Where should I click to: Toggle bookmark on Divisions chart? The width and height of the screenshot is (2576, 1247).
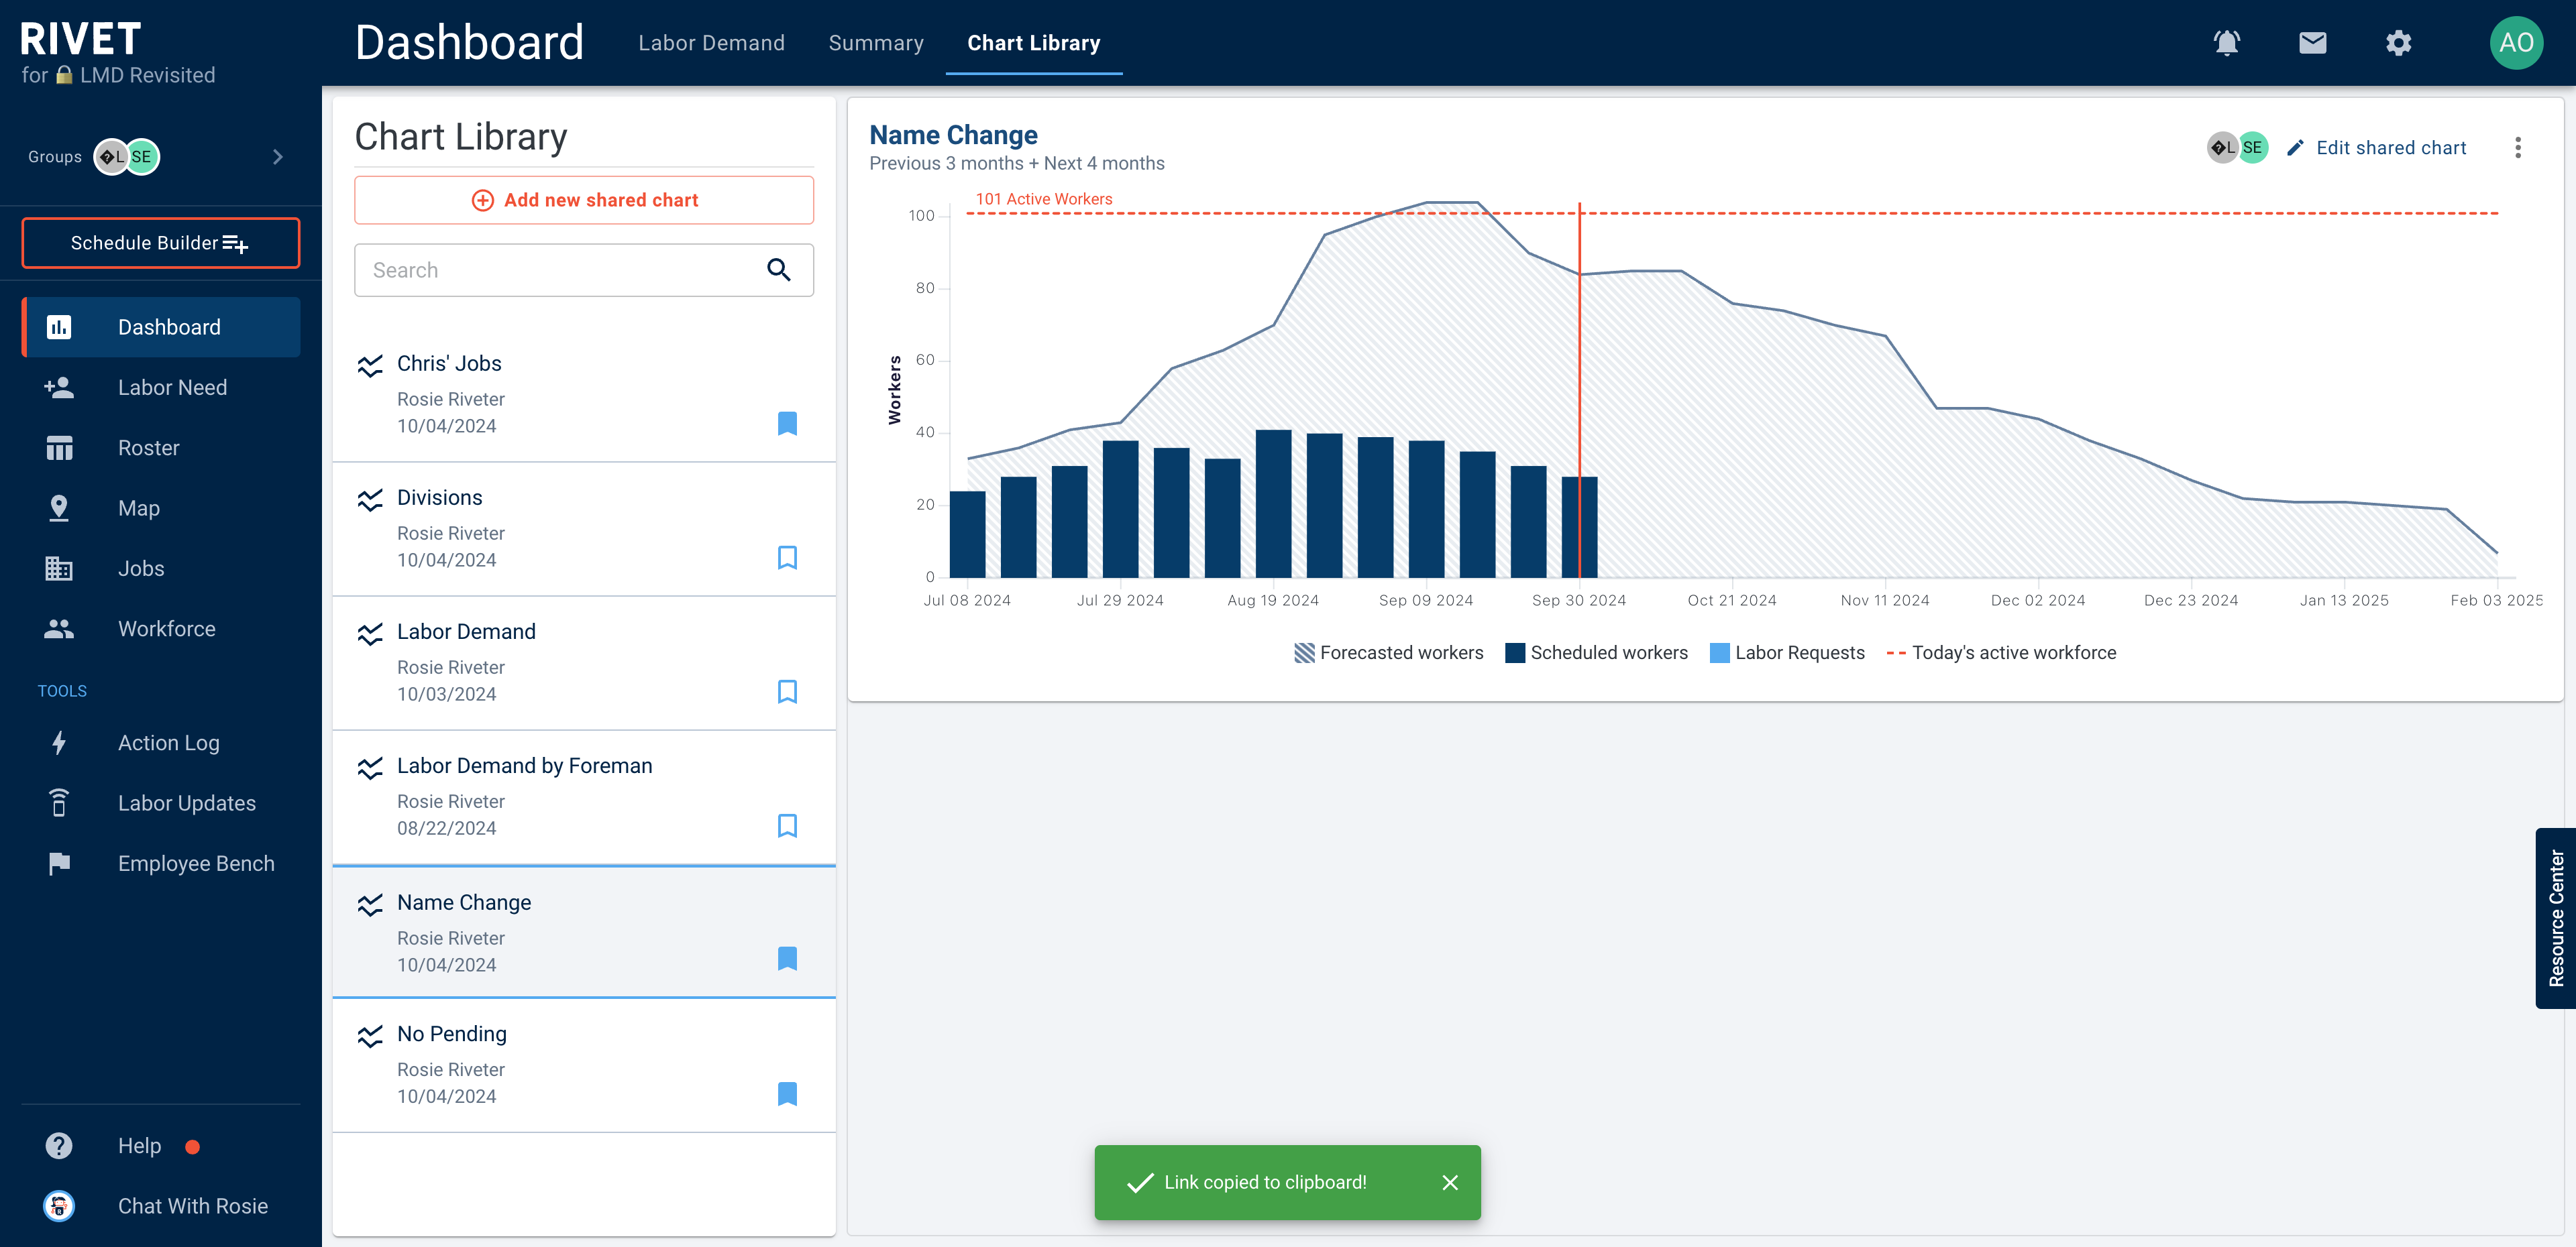(787, 558)
